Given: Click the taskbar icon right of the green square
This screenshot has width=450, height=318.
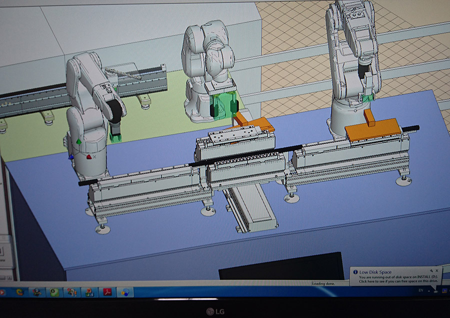Looking at the screenshot, I should 71,291.
